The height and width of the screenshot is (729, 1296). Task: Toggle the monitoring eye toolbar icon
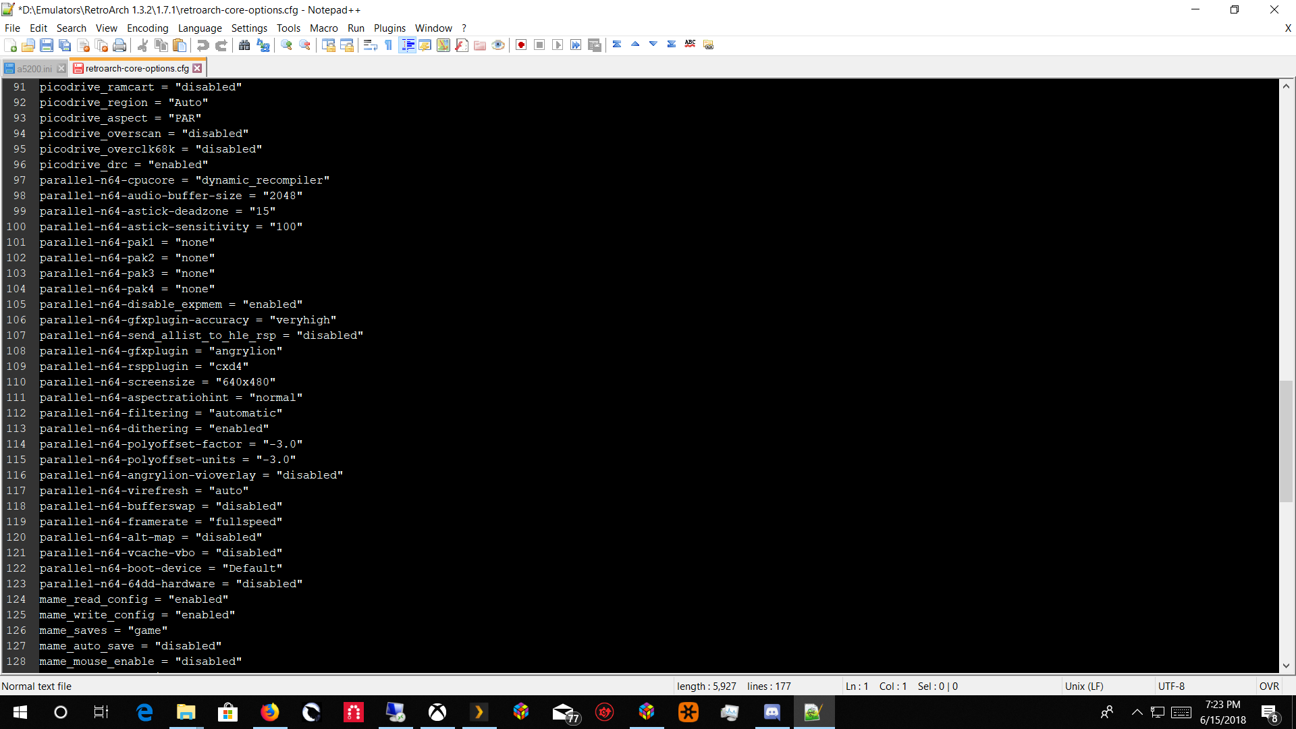[497, 45]
